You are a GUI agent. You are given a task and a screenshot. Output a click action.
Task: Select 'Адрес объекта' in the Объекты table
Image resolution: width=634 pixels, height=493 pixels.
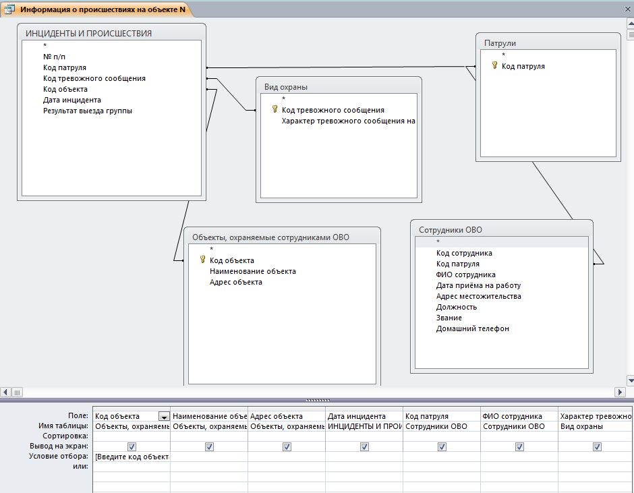pyautogui.click(x=236, y=283)
